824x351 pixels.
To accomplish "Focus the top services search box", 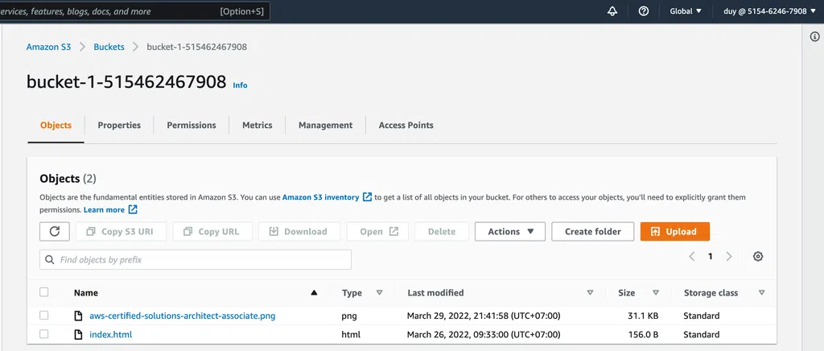I will tap(135, 11).
